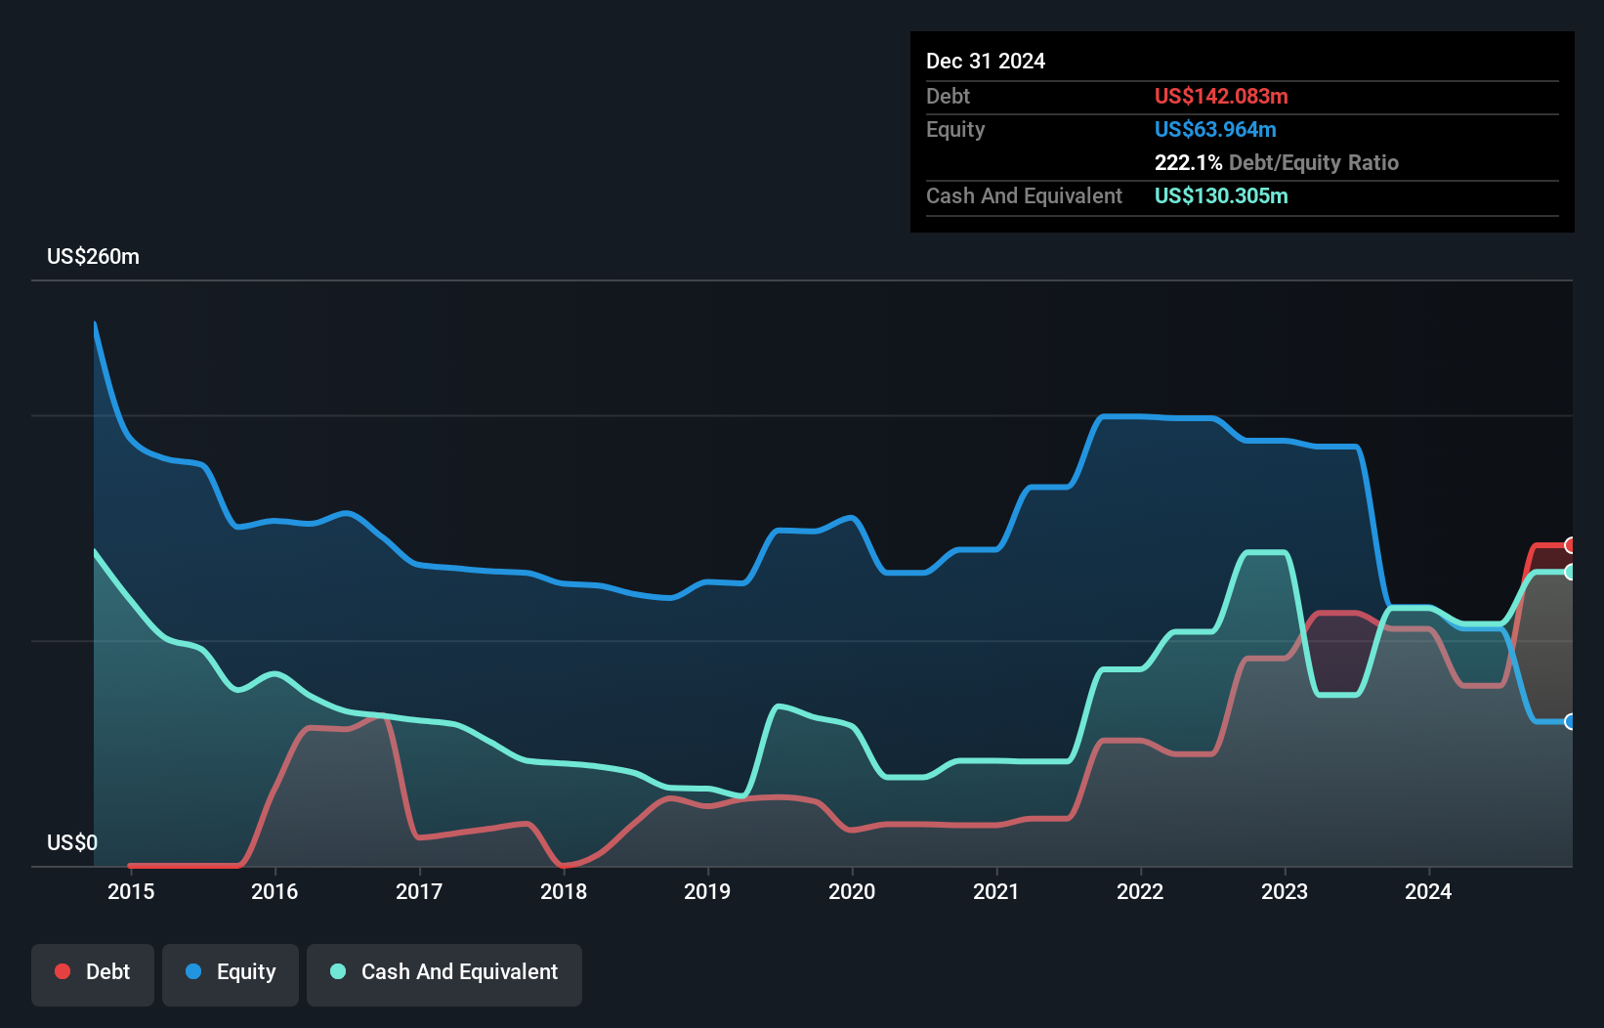Select the 2019 x-axis label
The image size is (1604, 1028).
coord(707,891)
